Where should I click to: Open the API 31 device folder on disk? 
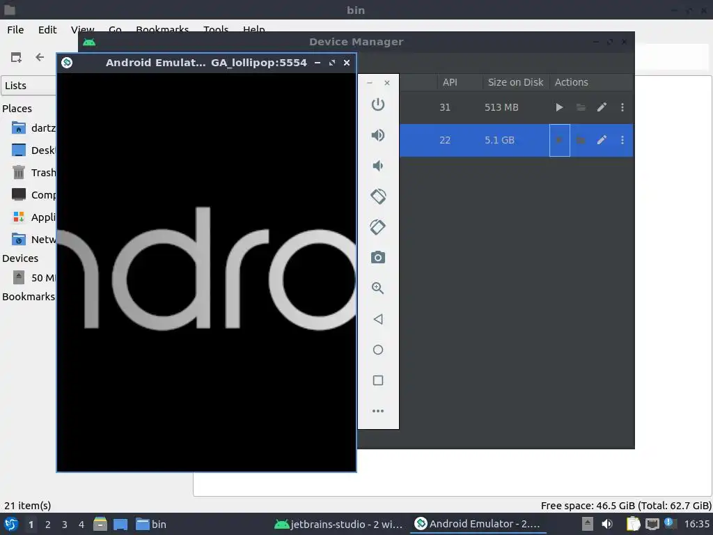(x=581, y=107)
